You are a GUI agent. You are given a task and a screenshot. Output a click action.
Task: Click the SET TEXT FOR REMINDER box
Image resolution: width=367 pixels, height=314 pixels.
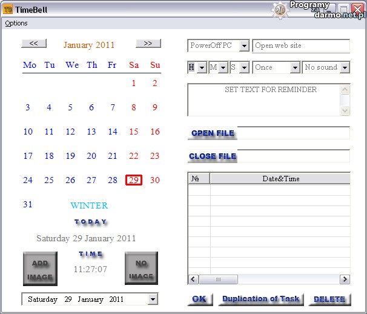point(264,99)
